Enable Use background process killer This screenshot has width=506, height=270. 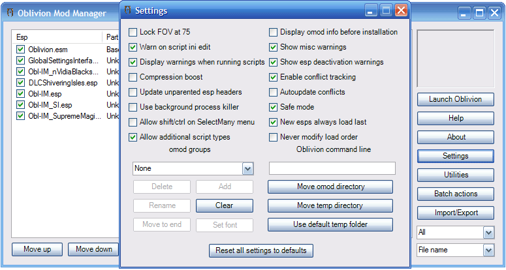tap(133, 108)
